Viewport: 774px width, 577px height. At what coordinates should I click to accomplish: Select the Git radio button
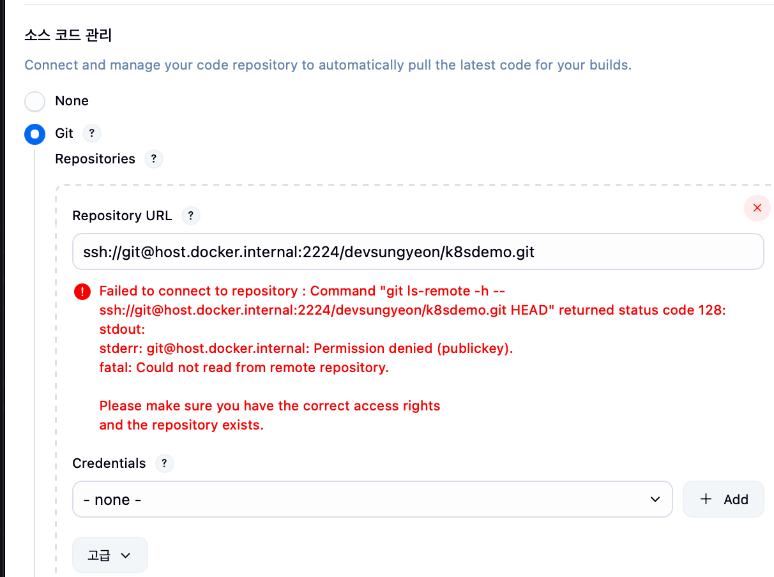click(34, 134)
